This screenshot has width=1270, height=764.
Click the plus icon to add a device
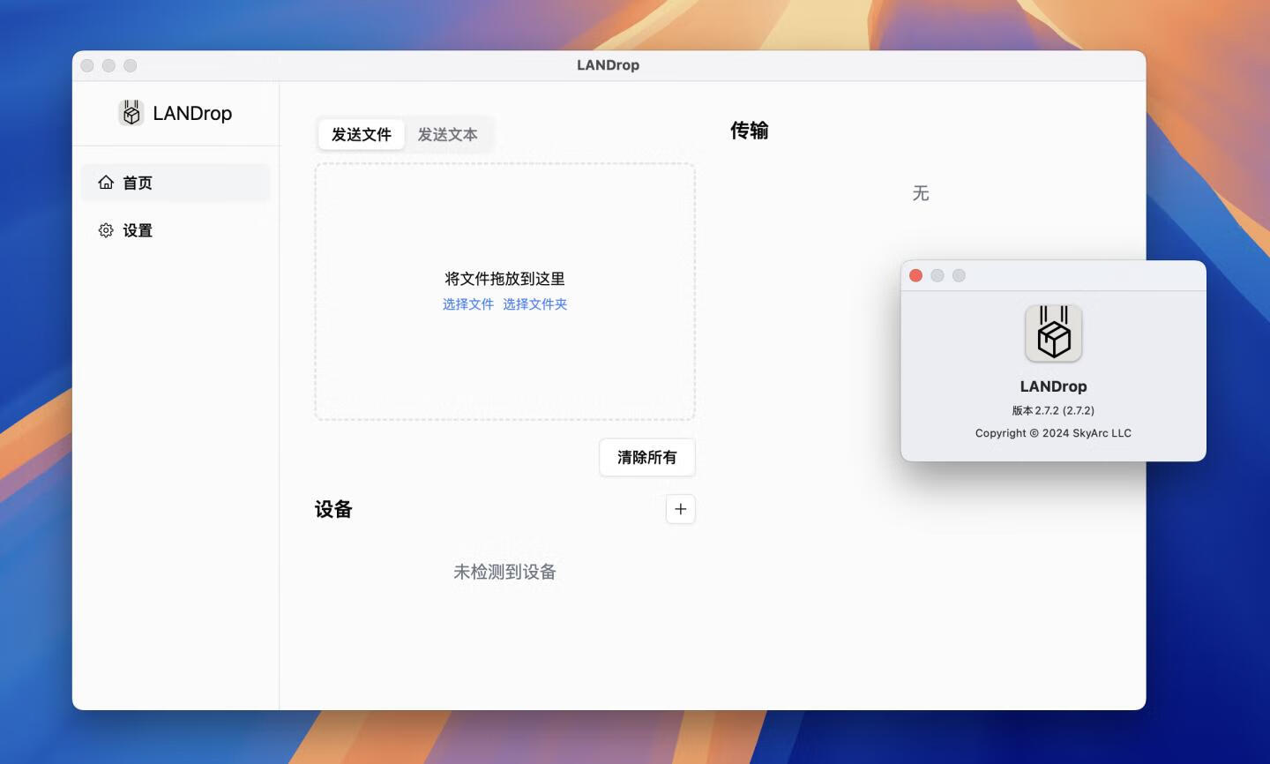coord(680,509)
